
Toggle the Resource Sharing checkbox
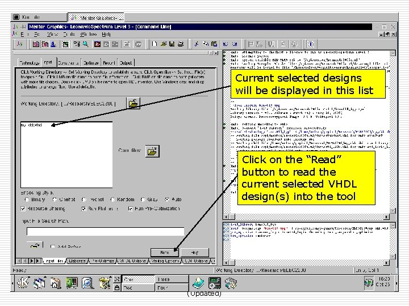click(x=23, y=209)
